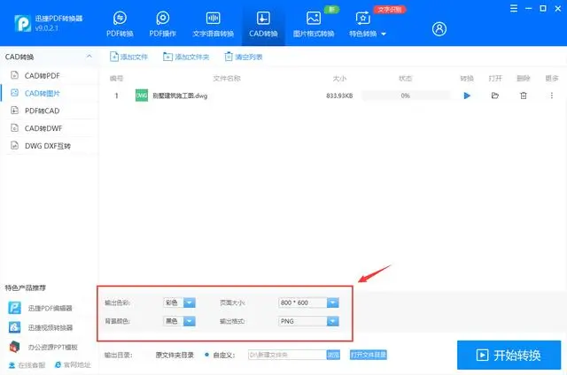567x375 pixels.
Task: Switch to the 文字语音转换 tab
Action: [x=213, y=24]
